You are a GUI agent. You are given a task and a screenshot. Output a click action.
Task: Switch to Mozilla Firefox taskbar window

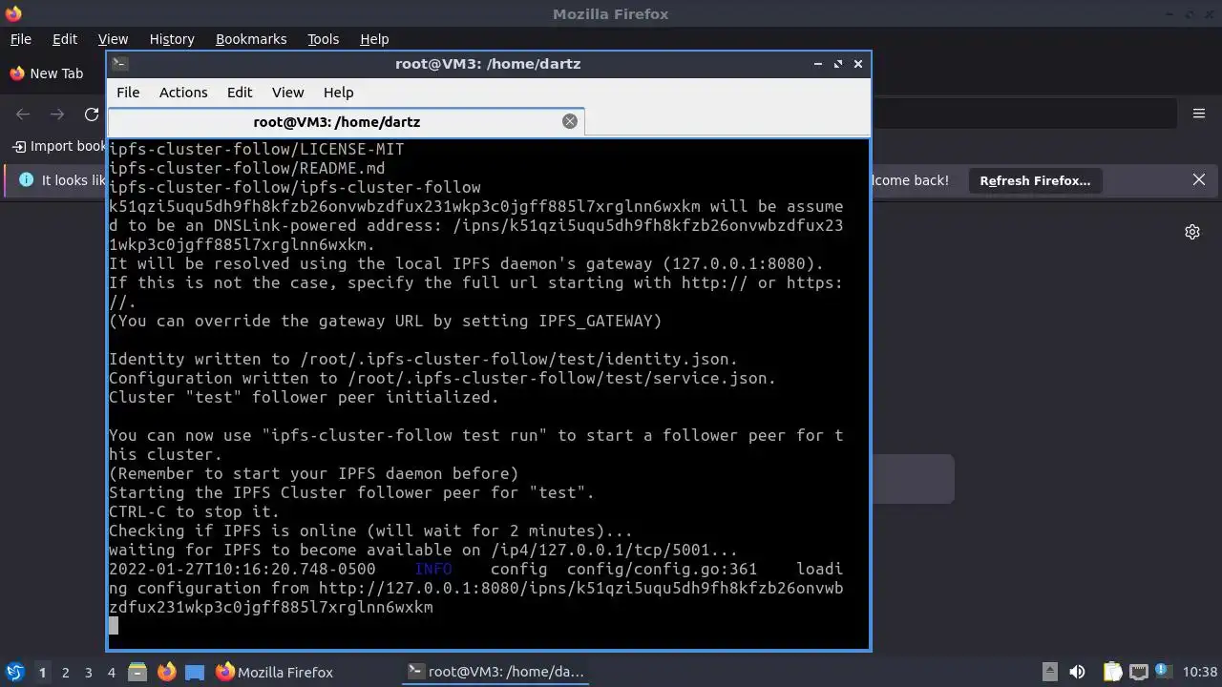tap(275, 672)
